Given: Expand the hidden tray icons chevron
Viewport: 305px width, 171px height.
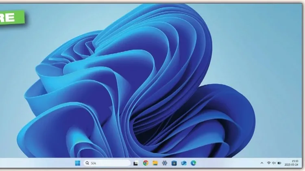Looking at the screenshot, I should pos(262,163).
